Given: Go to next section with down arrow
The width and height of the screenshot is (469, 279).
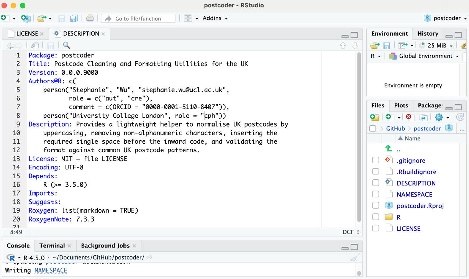Looking at the screenshot, I should tap(355, 46).
